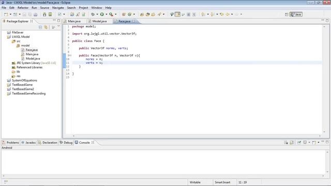Click the green Run button
The width and height of the screenshot is (331, 186).
coord(102,14)
